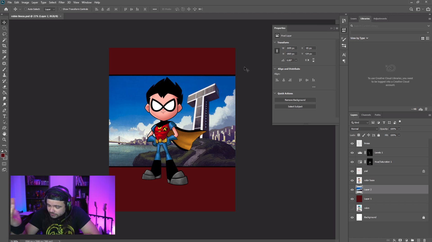
Task: Click the link width and height icon
Action: coord(277,51)
